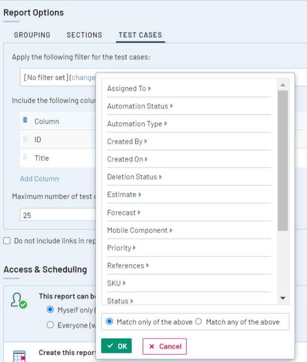
Task: Open the Sections tab
Action: [x=84, y=35]
